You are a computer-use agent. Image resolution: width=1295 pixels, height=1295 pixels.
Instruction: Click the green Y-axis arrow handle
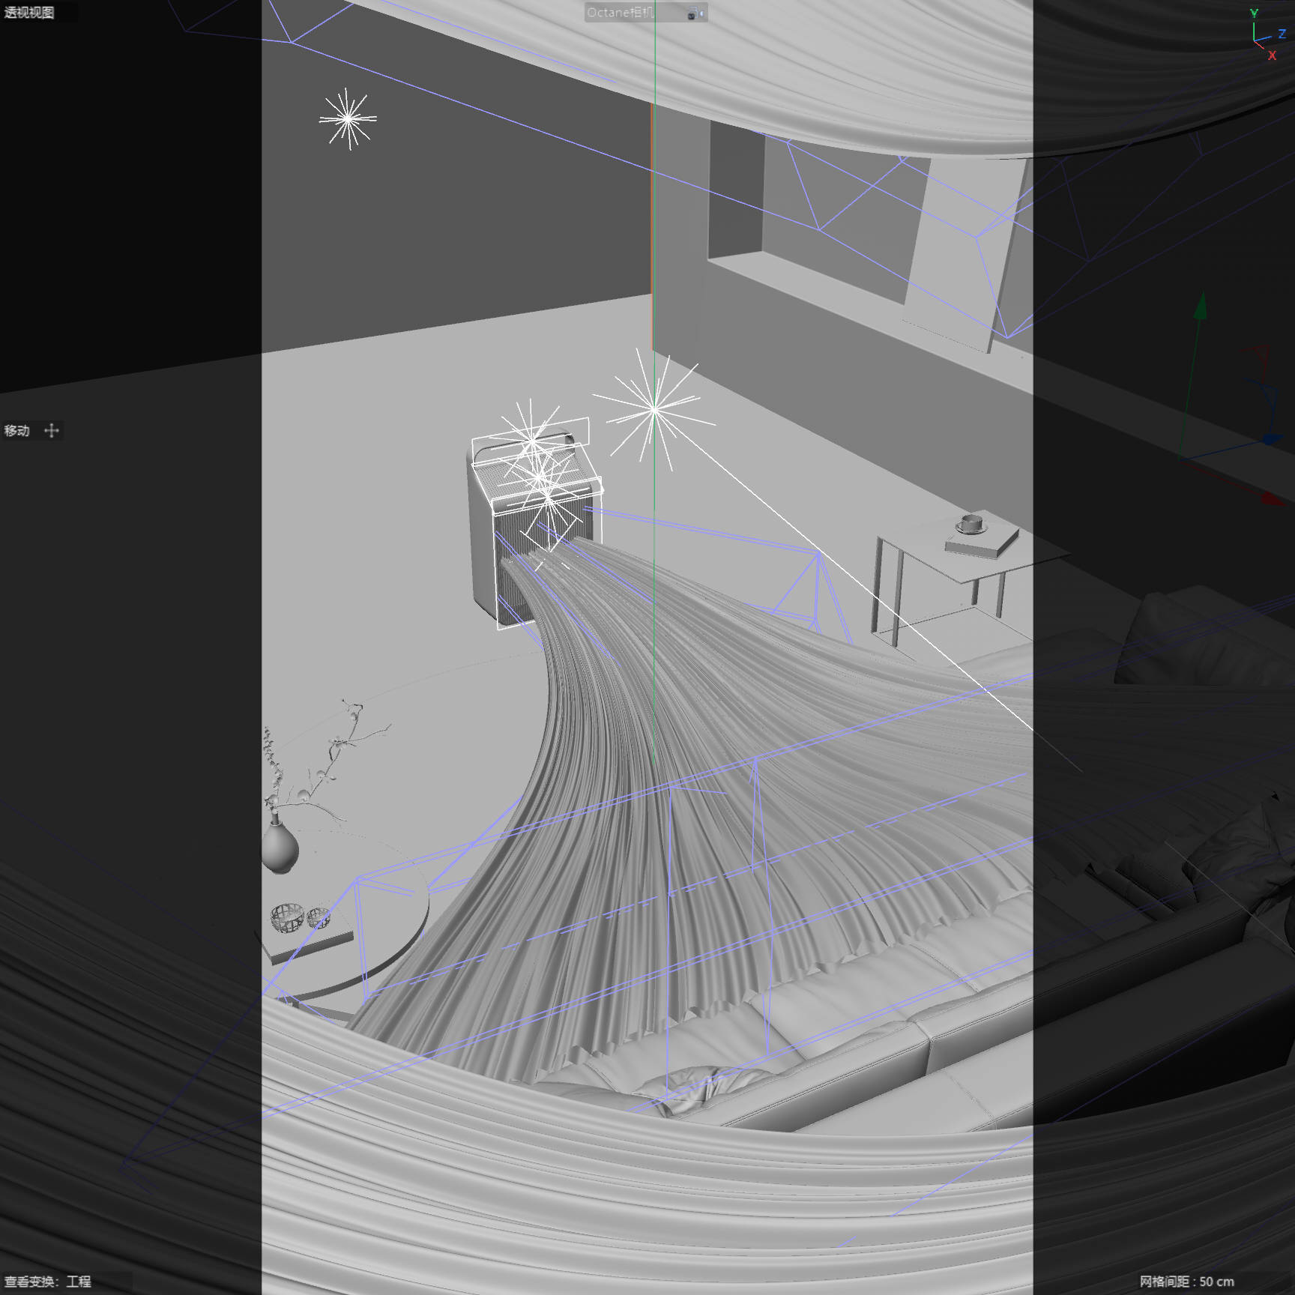pyautogui.click(x=1201, y=305)
